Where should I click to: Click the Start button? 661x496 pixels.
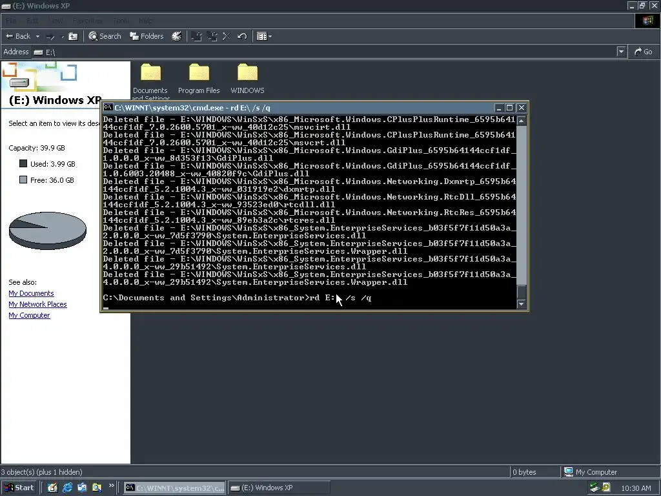tap(19, 488)
